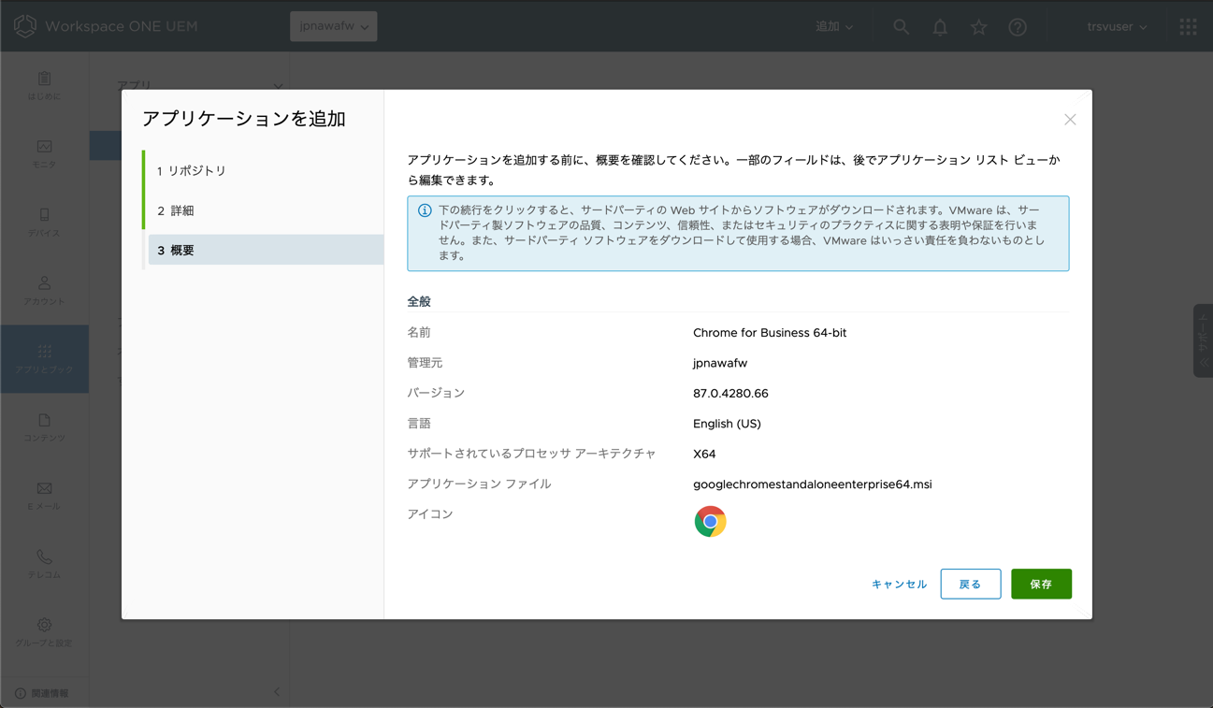This screenshot has width=1213, height=708.
Task: Open the notifications bell icon
Action: (x=940, y=27)
